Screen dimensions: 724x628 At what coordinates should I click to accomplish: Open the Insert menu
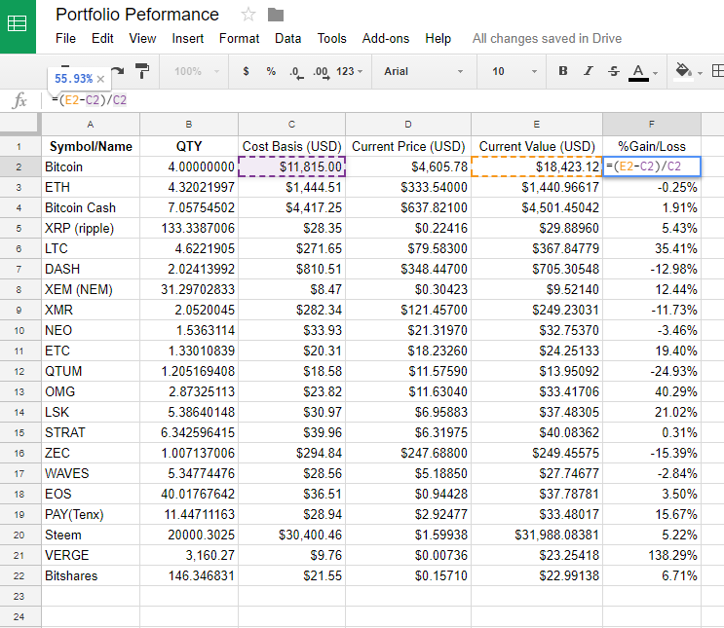(187, 38)
